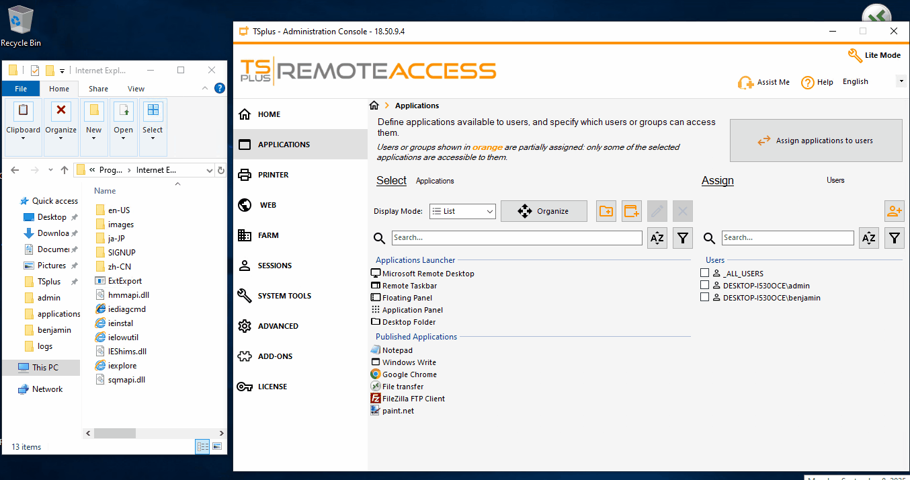Select the Notepad published application
This screenshot has height=480, width=910.
pyautogui.click(x=397, y=350)
